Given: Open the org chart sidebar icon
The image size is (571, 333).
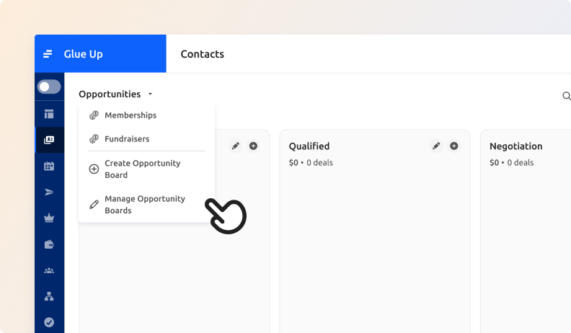Looking at the screenshot, I should click(x=49, y=296).
